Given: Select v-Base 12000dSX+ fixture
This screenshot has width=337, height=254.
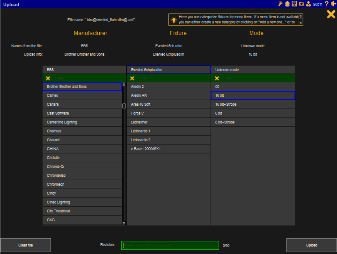Looking at the screenshot, I should tap(168, 149).
